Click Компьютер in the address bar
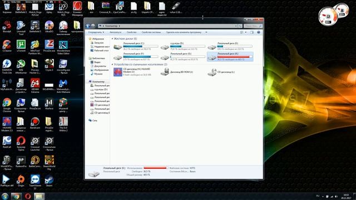 [x=111, y=26]
